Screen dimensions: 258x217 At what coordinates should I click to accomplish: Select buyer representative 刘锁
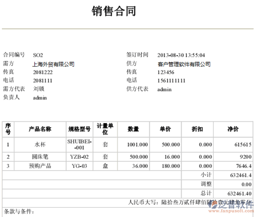pos(39,89)
